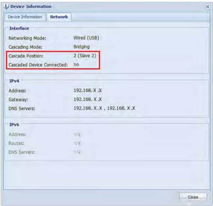Click the '2 (Slave 2)' cascade position value

click(x=85, y=56)
